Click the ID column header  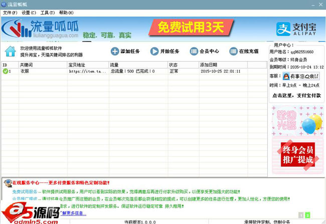[x=10, y=65]
